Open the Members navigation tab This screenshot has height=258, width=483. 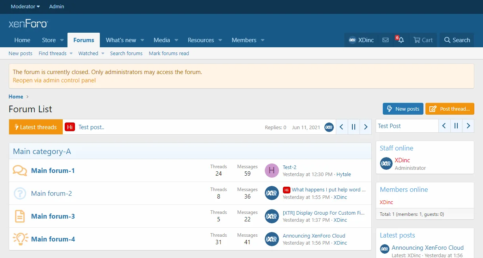click(x=244, y=40)
